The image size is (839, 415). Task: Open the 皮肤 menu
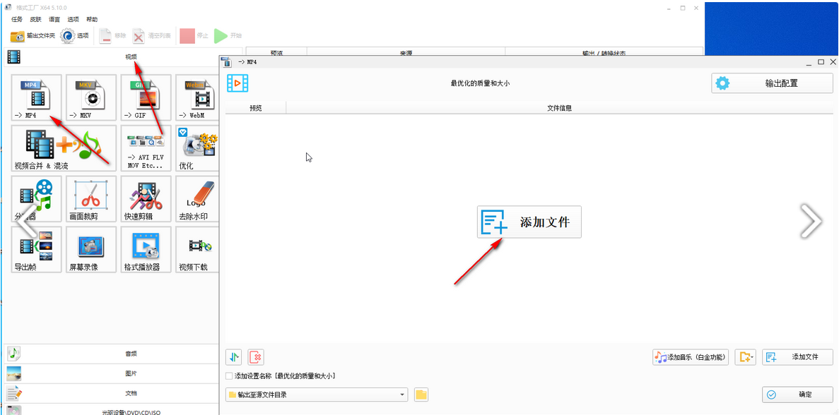pos(36,19)
